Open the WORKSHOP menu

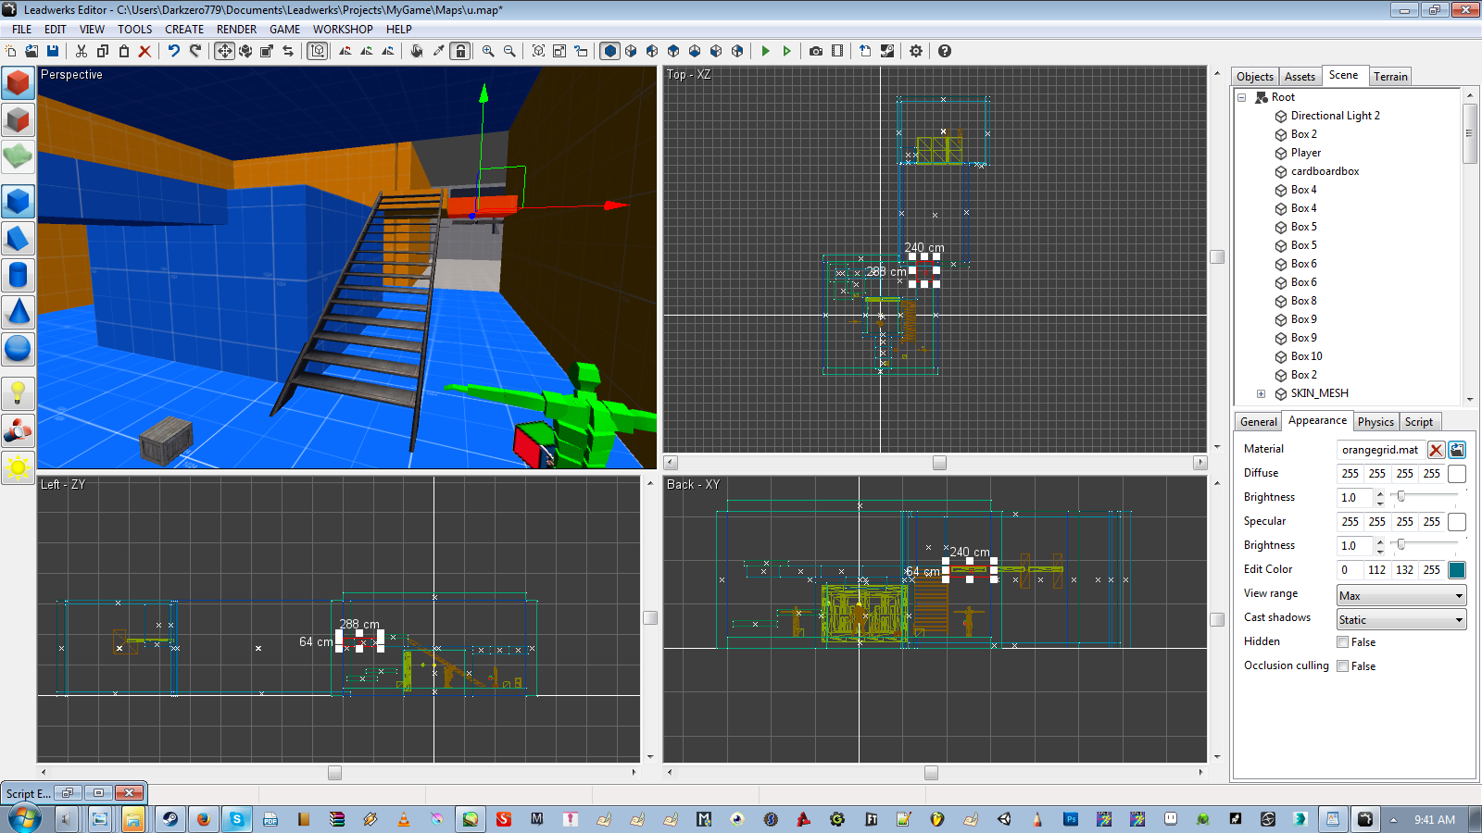[x=343, y=29]
